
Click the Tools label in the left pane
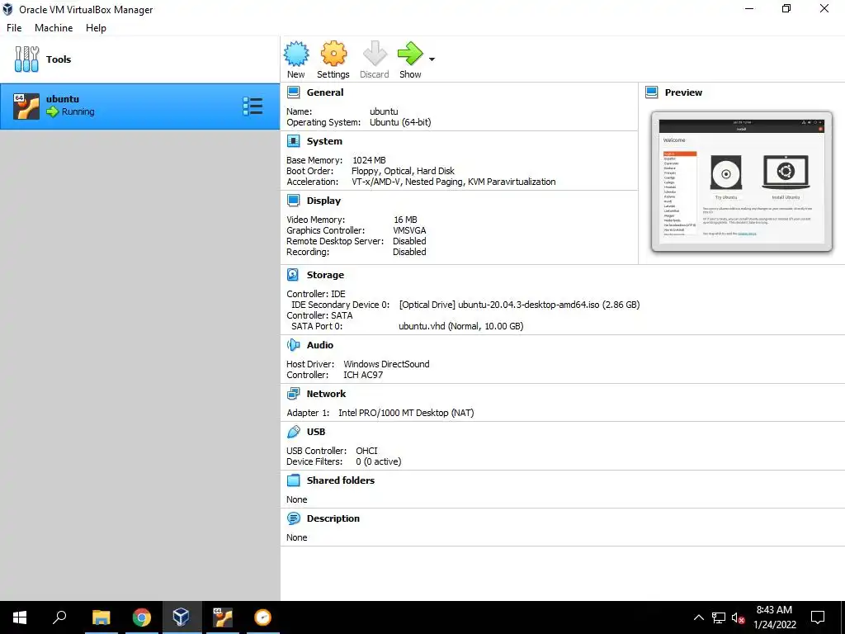59,59
